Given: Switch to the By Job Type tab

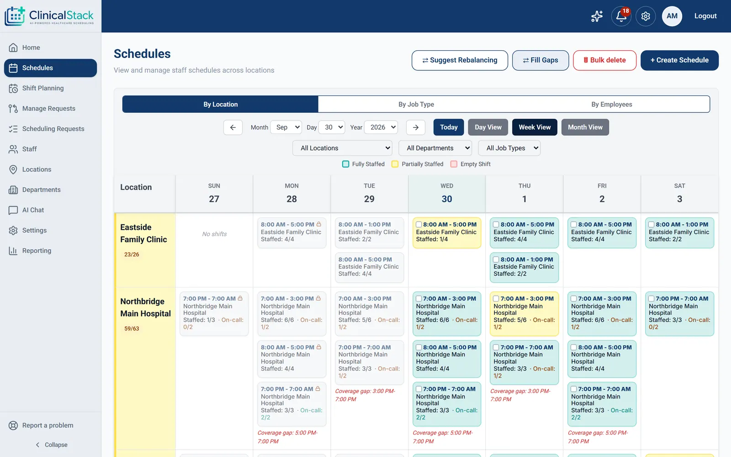Looking at the screenshot, I should (x=416, y=104).
